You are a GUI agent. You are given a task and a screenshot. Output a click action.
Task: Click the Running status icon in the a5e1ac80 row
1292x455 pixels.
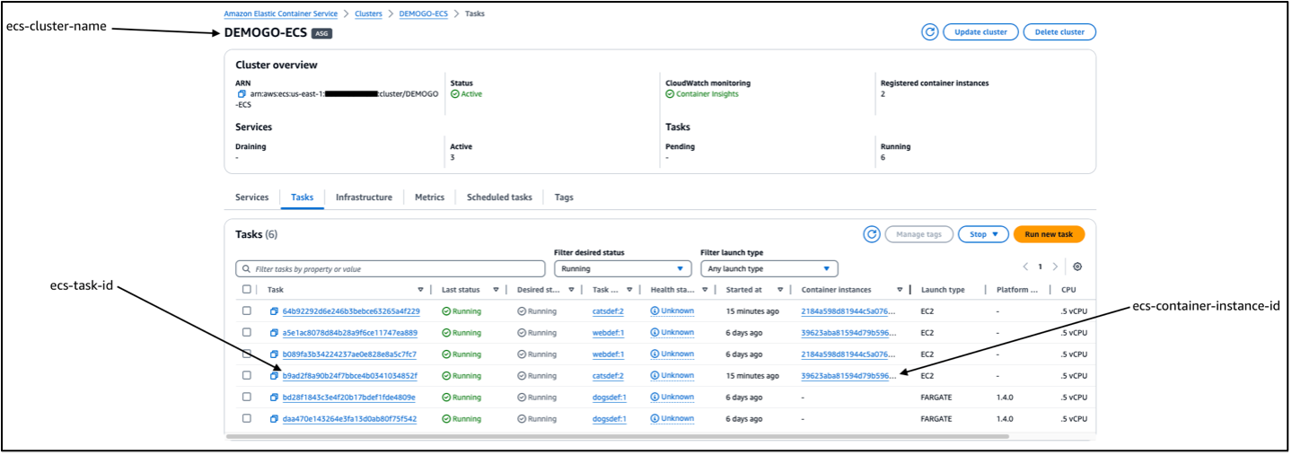click(446, 333)
